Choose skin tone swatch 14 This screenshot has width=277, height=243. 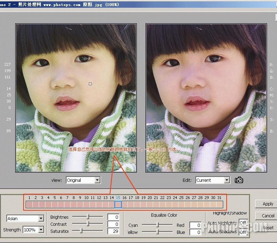tap(112, 205)
